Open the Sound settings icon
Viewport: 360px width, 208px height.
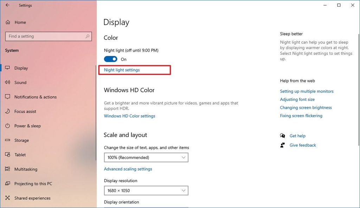(7, 82)
